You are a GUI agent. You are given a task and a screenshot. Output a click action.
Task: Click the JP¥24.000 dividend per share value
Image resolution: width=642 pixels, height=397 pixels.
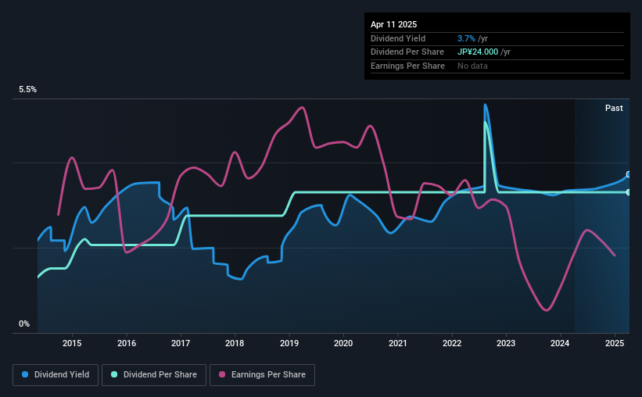[478, 52]
